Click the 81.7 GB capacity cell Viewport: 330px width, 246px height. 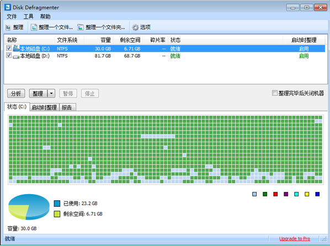[x=103, y=56]
